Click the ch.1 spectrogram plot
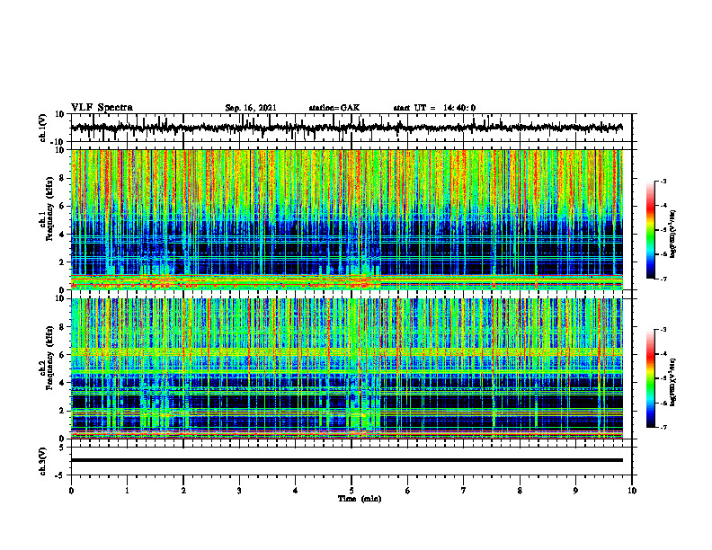The width and height of the screenshot is (712, 550). click(347, 219)
